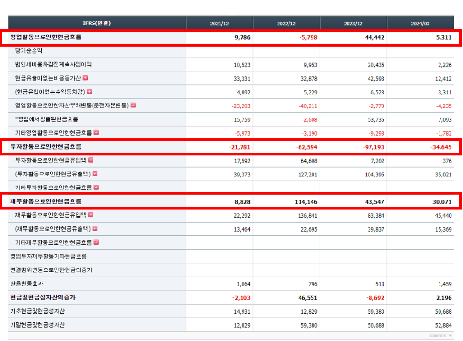Click the 5,311 operating cash flow value
The image size is (463, 341).
coord(444,37)
